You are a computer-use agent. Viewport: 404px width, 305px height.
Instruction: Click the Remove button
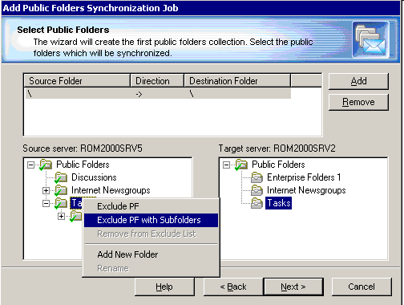click(x=358, y=102)
